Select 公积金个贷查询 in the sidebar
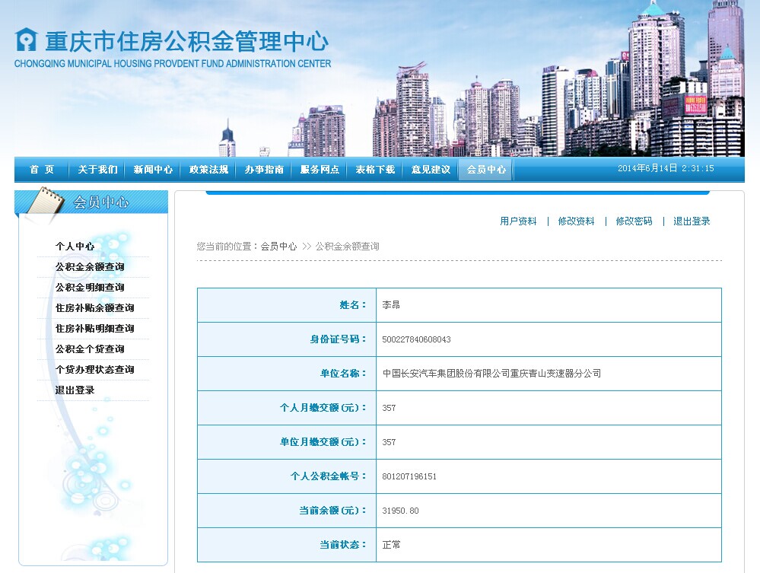Screen dimensions: 760x573 90,349
